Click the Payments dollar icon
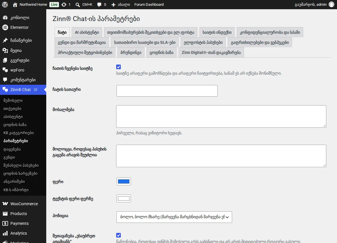Image resolution: width=337 pixels, height=243 pixels. tap(5, 223)
